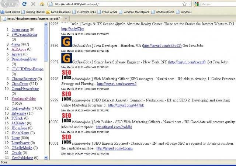The width and height of the screenshot is (236, 166).
Task: Open the ICEtalk link
Action: click(x=17, y=118)
